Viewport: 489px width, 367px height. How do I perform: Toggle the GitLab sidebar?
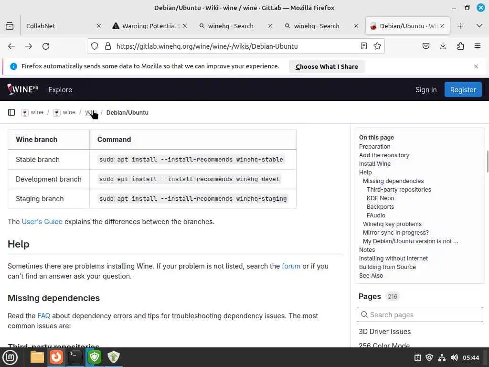point(11,112)
